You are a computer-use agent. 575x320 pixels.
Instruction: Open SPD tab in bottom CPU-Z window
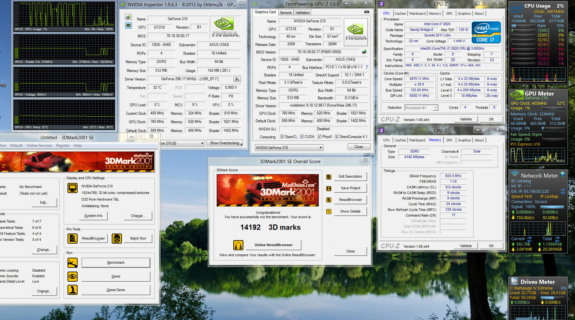tap(449, 140)
